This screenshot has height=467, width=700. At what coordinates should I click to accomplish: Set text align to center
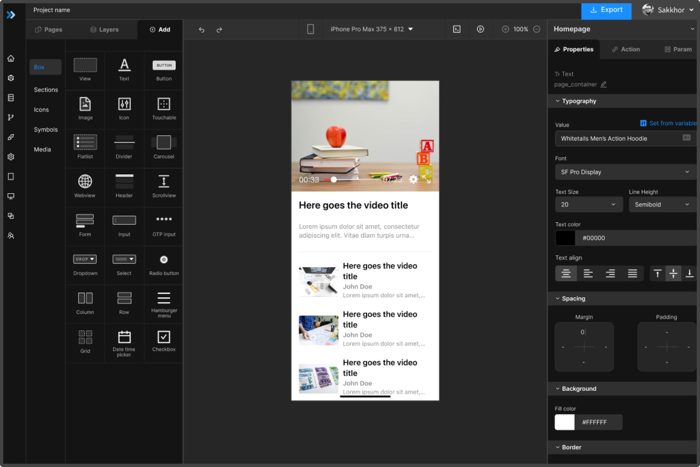[x=566, y=273]
